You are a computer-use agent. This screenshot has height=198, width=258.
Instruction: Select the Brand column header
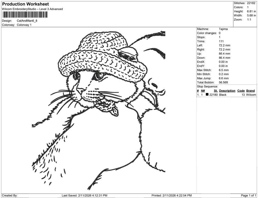click(250, 91)
